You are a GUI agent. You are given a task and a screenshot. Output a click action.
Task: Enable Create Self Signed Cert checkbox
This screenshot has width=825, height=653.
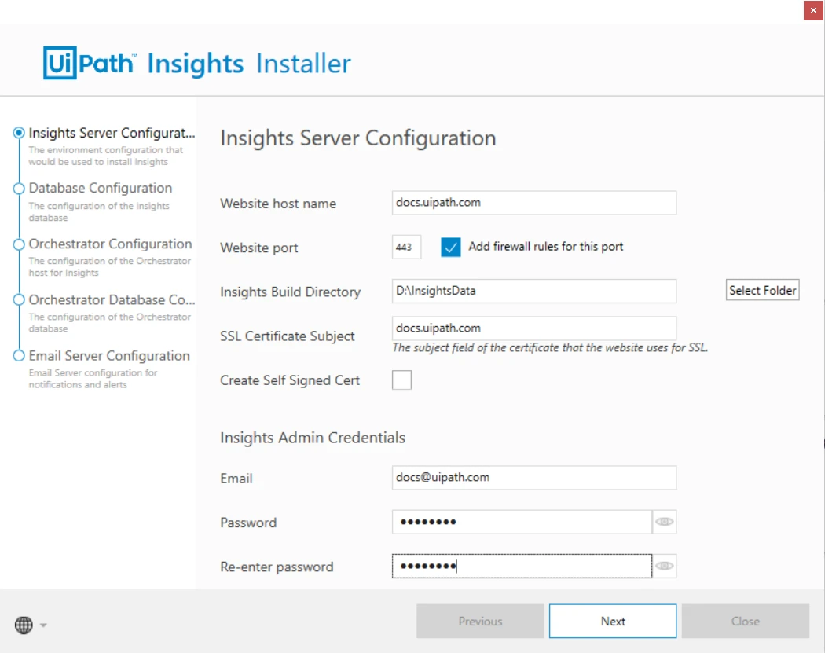pos(401,380)
